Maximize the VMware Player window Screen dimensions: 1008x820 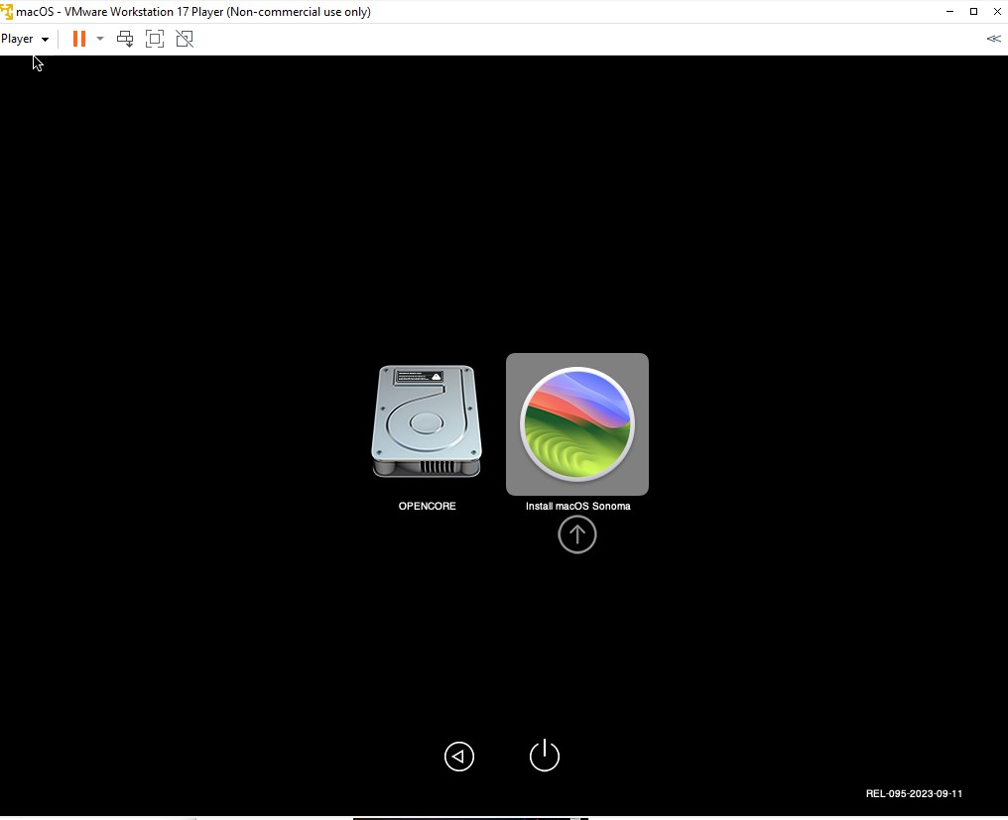coord(973,12)
